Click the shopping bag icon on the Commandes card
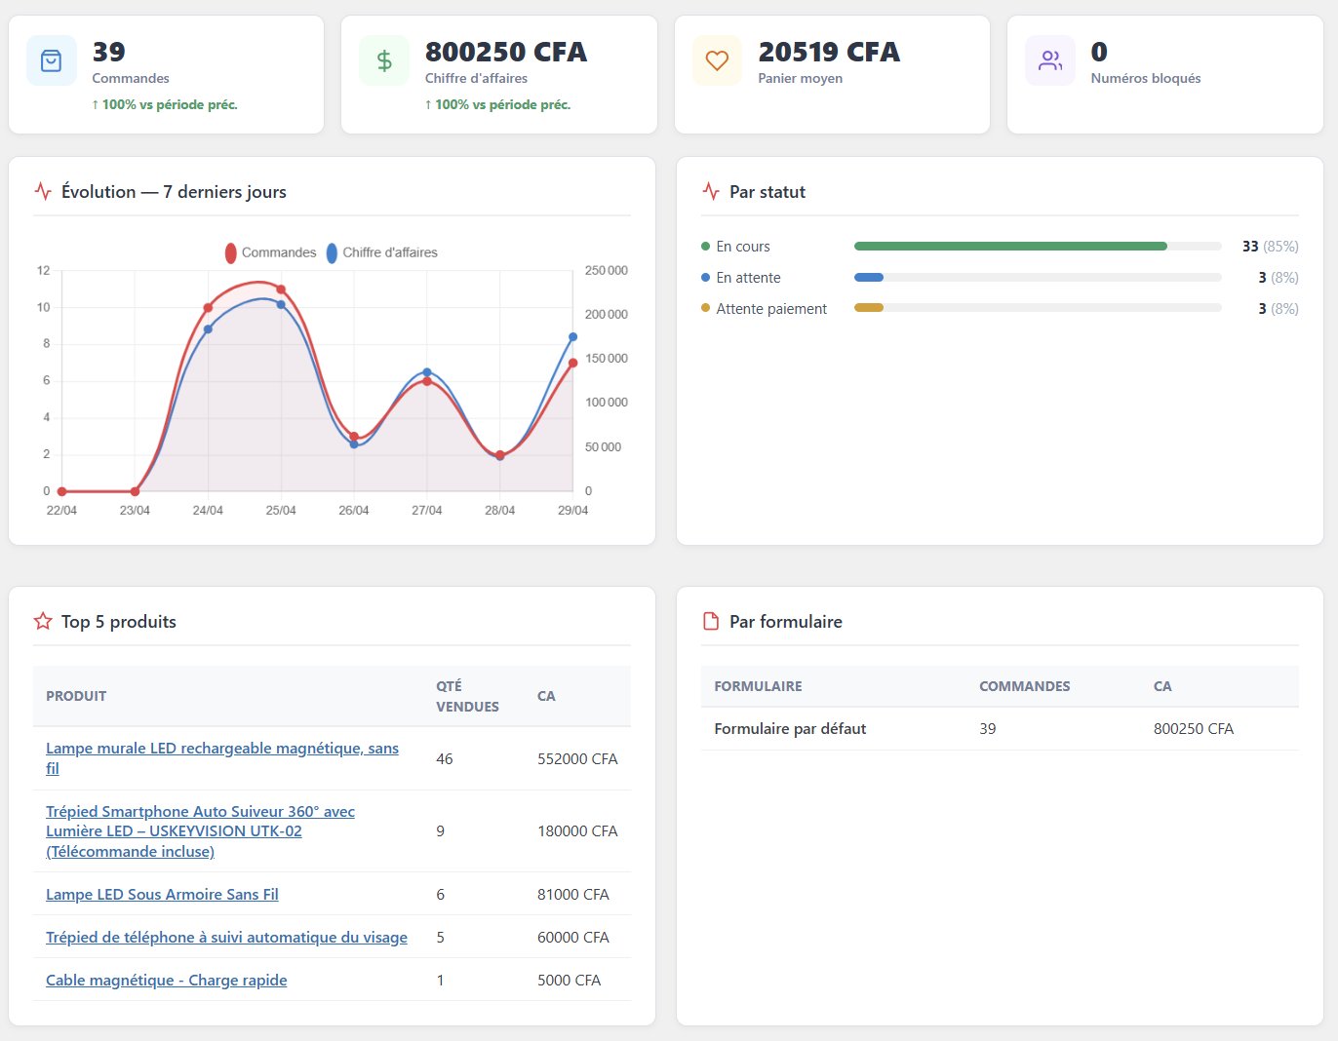This screenshot has width=1338, height=1041. pyautogui.click(x=51, y=59)
